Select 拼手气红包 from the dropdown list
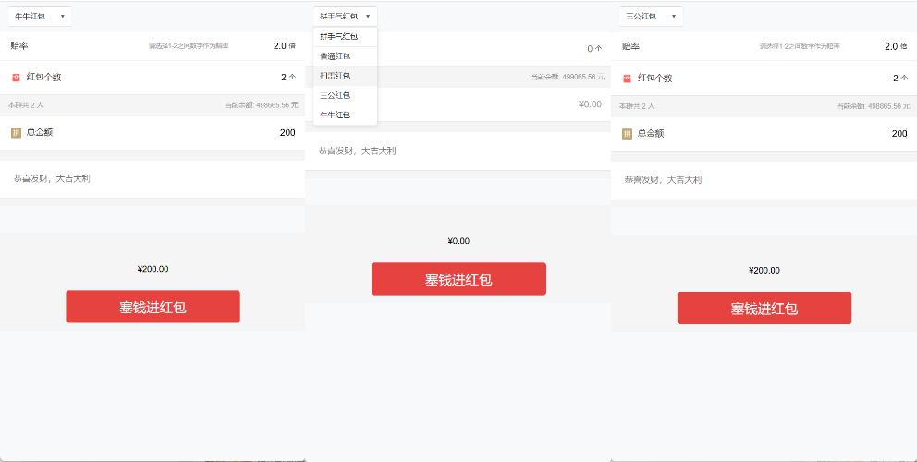 pos(338,37)
